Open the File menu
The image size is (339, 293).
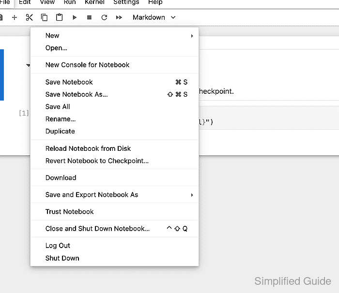[x=5, y=2]
